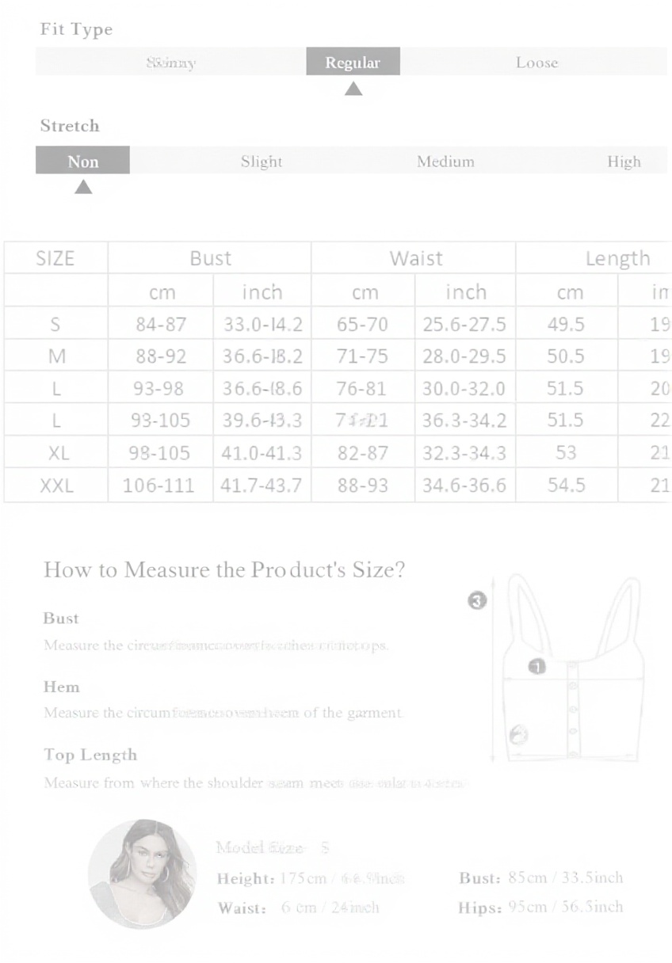Click the triangle indicator under Non stretch
This screenshot has width=672, height=963.
point(83,188)
